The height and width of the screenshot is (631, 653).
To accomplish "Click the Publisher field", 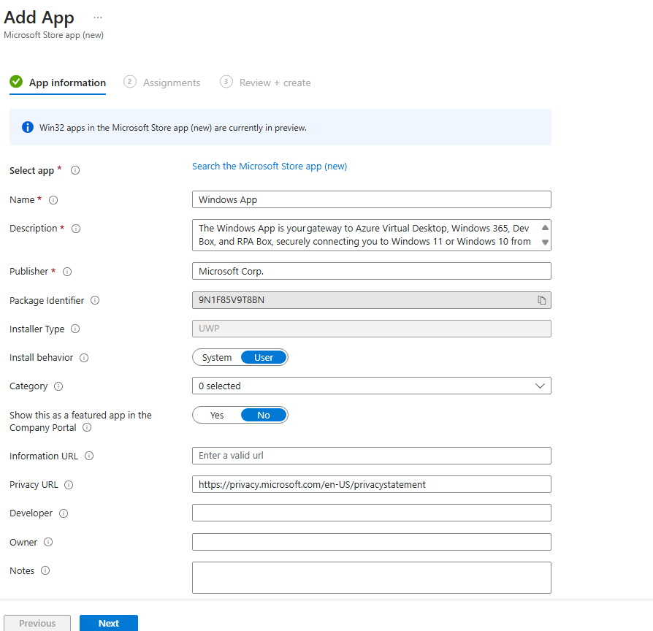I will [x=372, y=271].
